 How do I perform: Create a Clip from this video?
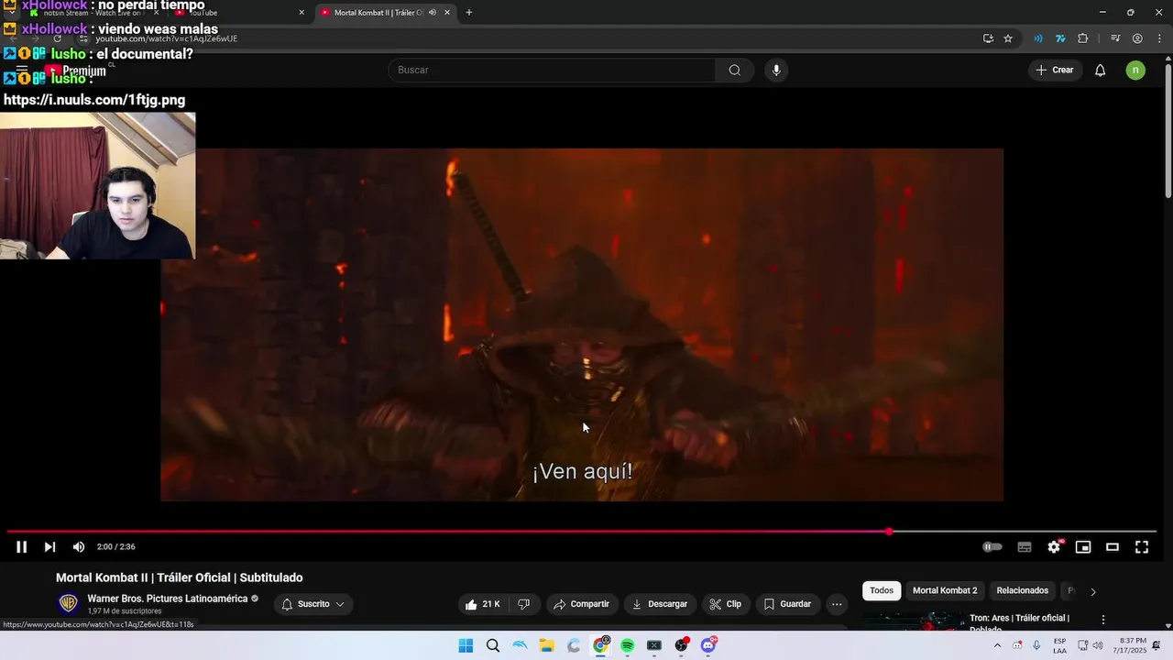pyautogui.click(x=725, y=604)
